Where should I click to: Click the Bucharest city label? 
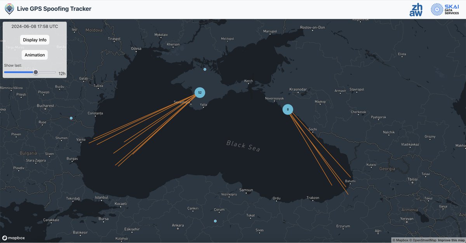tap(45, 106)
